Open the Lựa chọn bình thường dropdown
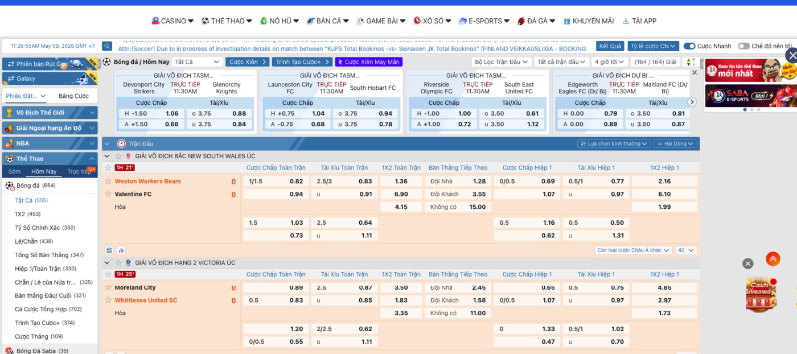Viewport: 797px width, 354px height. pyautogui.click(x=613, y=144)
